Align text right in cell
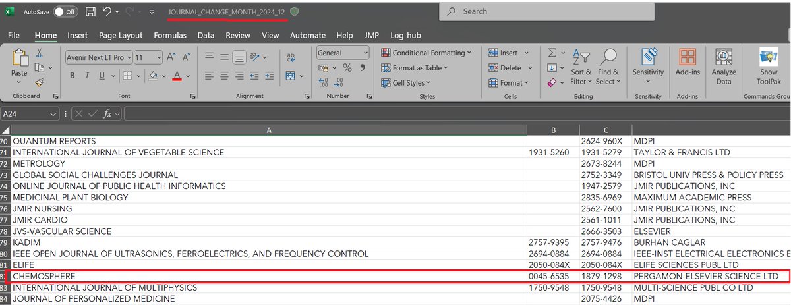 point(239,76)
